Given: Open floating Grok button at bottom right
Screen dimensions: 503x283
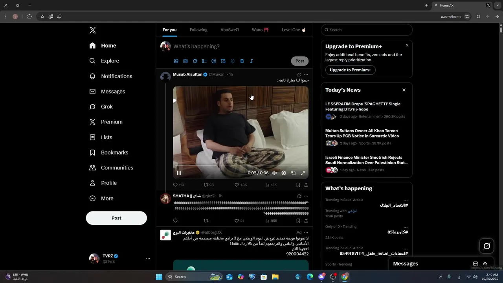Looking at the screenshot, I should coord(486,246).
